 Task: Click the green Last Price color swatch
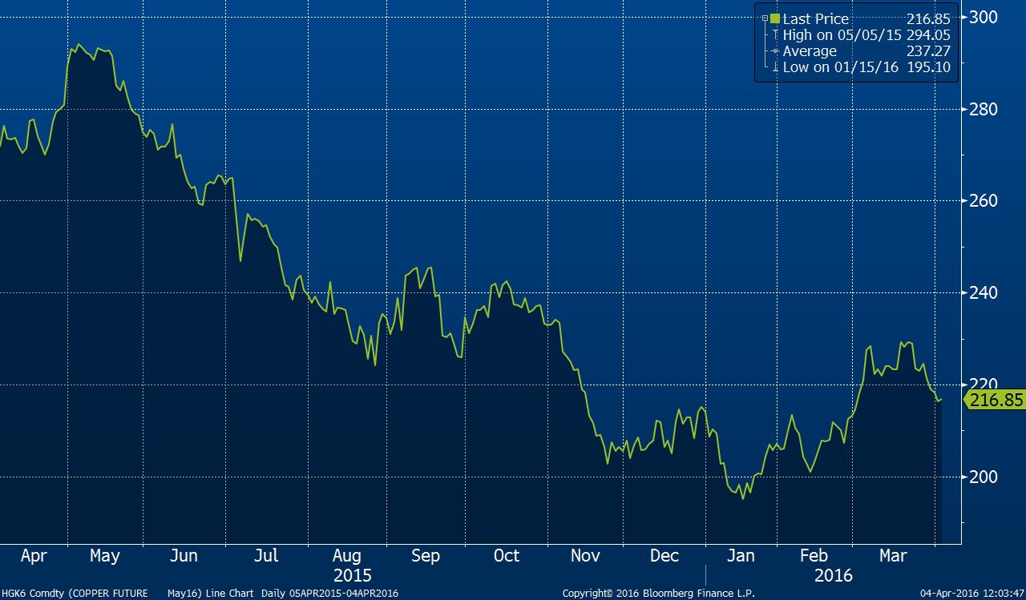click(775, 18)
